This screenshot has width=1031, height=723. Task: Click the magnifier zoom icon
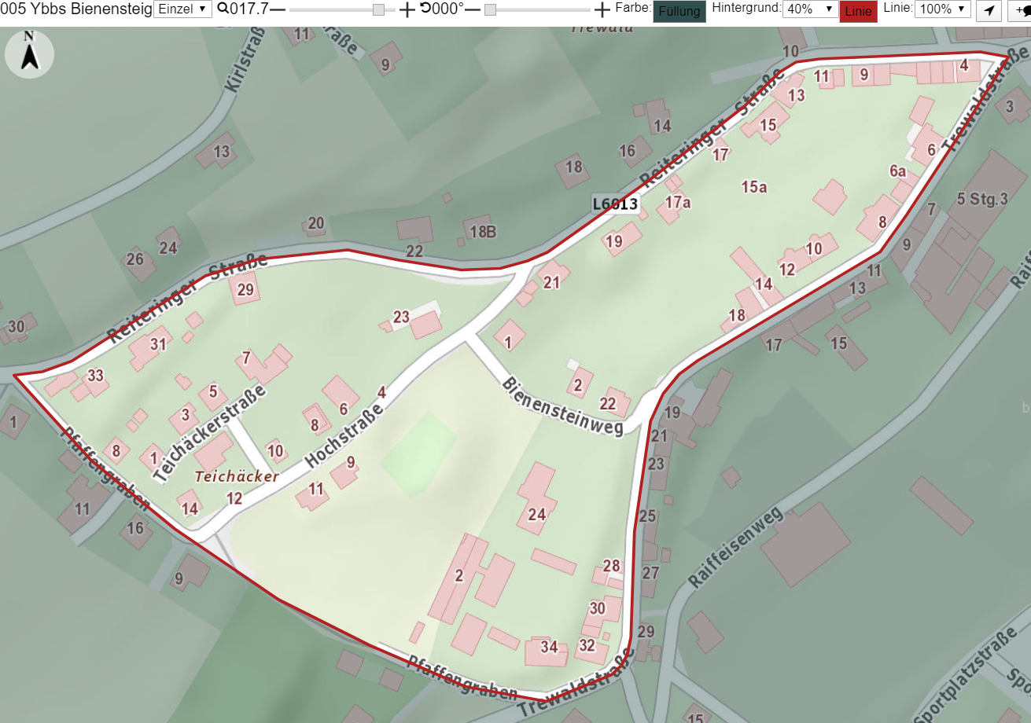point(223,9)
